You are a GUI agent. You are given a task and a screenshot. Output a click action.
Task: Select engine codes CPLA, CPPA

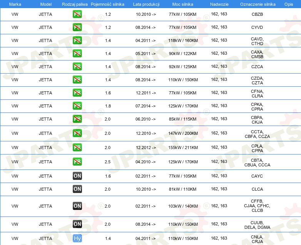(x=257, y=148)
